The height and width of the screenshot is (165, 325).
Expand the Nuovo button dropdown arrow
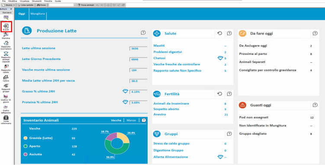pyautogui.click(x=14, y=5)
